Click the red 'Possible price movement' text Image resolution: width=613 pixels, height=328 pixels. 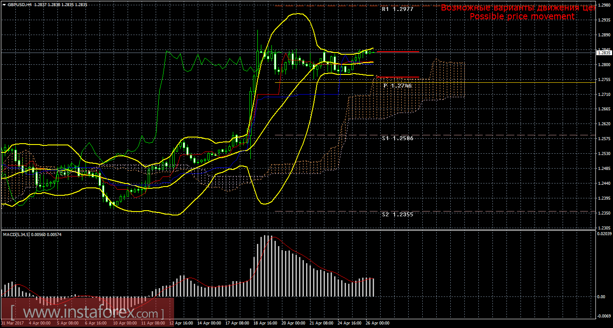[522, 17]
